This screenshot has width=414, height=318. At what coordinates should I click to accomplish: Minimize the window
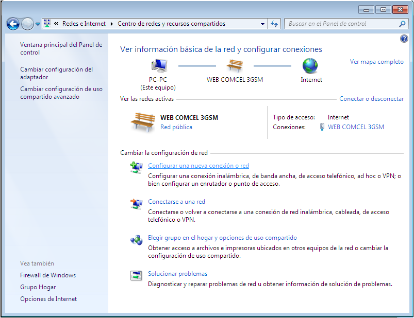click(x=366, y=10)
